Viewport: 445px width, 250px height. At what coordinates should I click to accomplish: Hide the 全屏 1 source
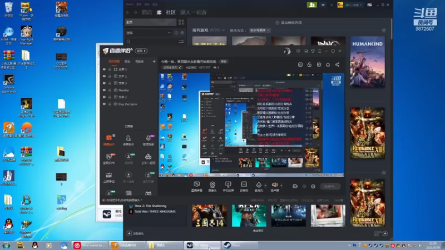(x=104, y=69)
